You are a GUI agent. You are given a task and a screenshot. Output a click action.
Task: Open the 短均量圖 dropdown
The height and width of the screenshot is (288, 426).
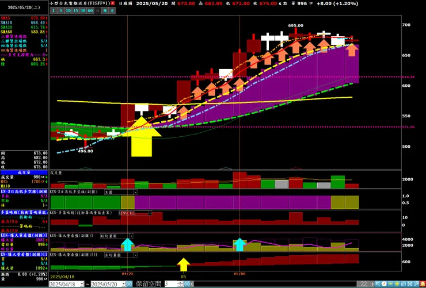117,236
